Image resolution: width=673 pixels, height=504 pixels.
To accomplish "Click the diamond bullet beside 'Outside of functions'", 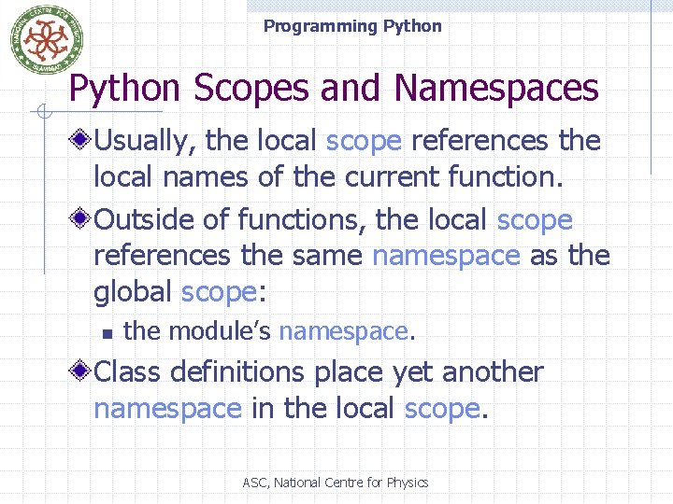I will pyautogui.click(x=79, y=218).
